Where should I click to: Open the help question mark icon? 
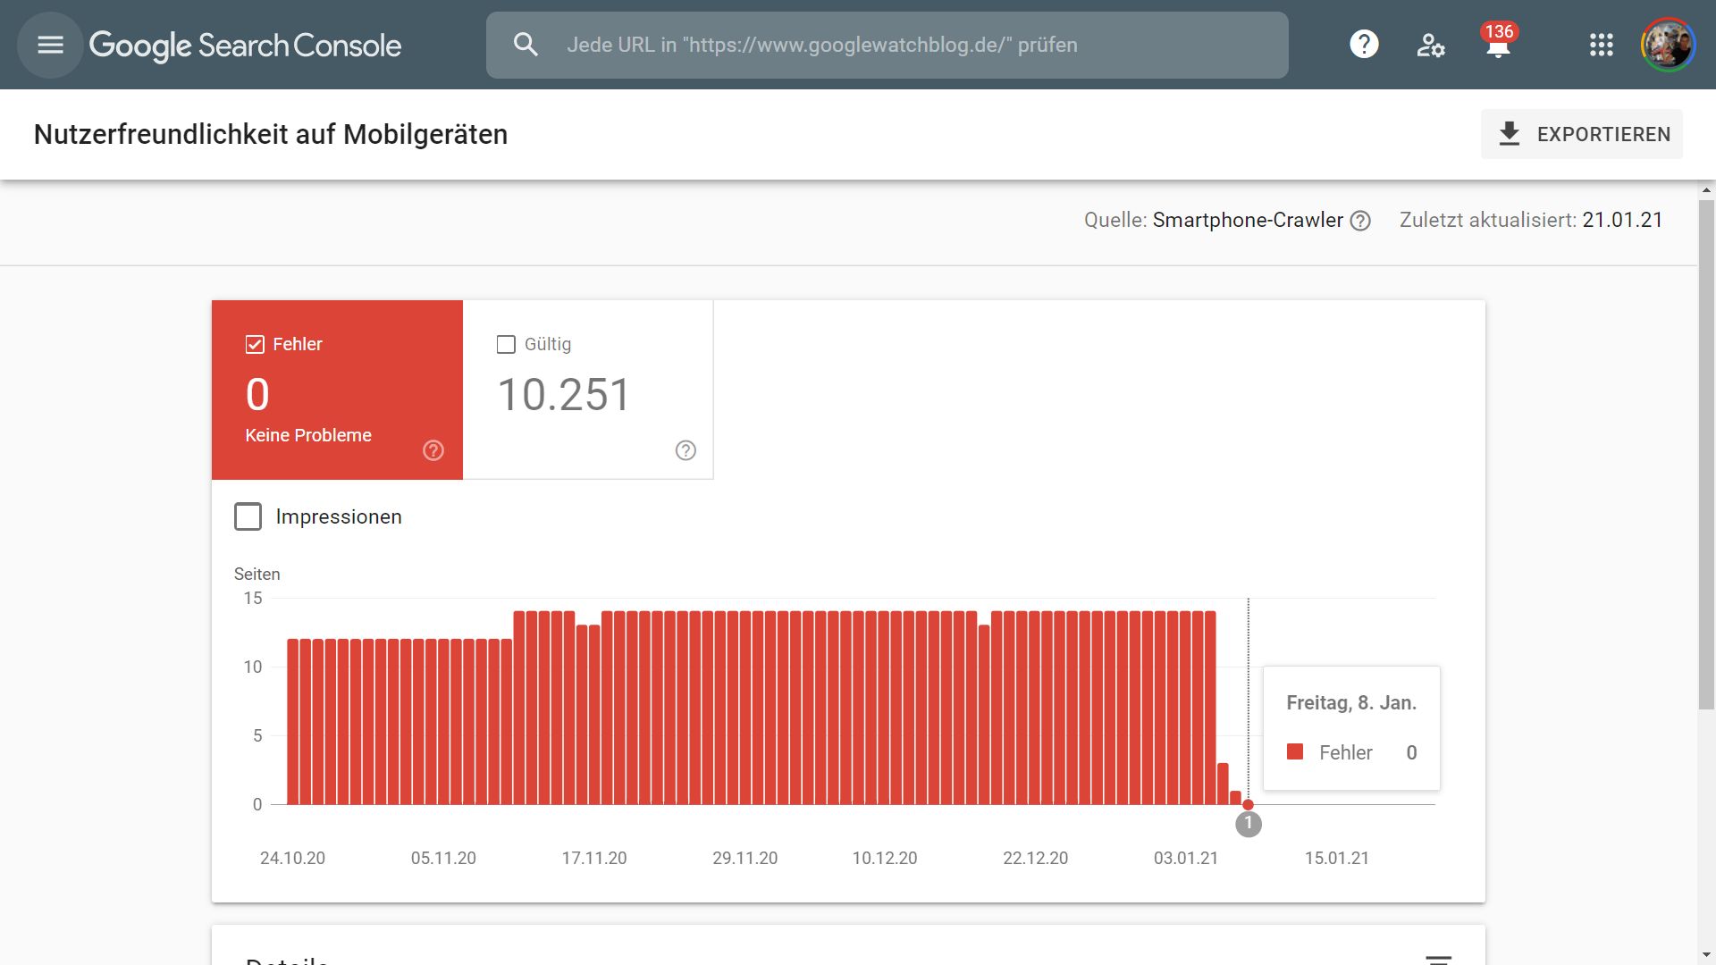pos(1364,45)
